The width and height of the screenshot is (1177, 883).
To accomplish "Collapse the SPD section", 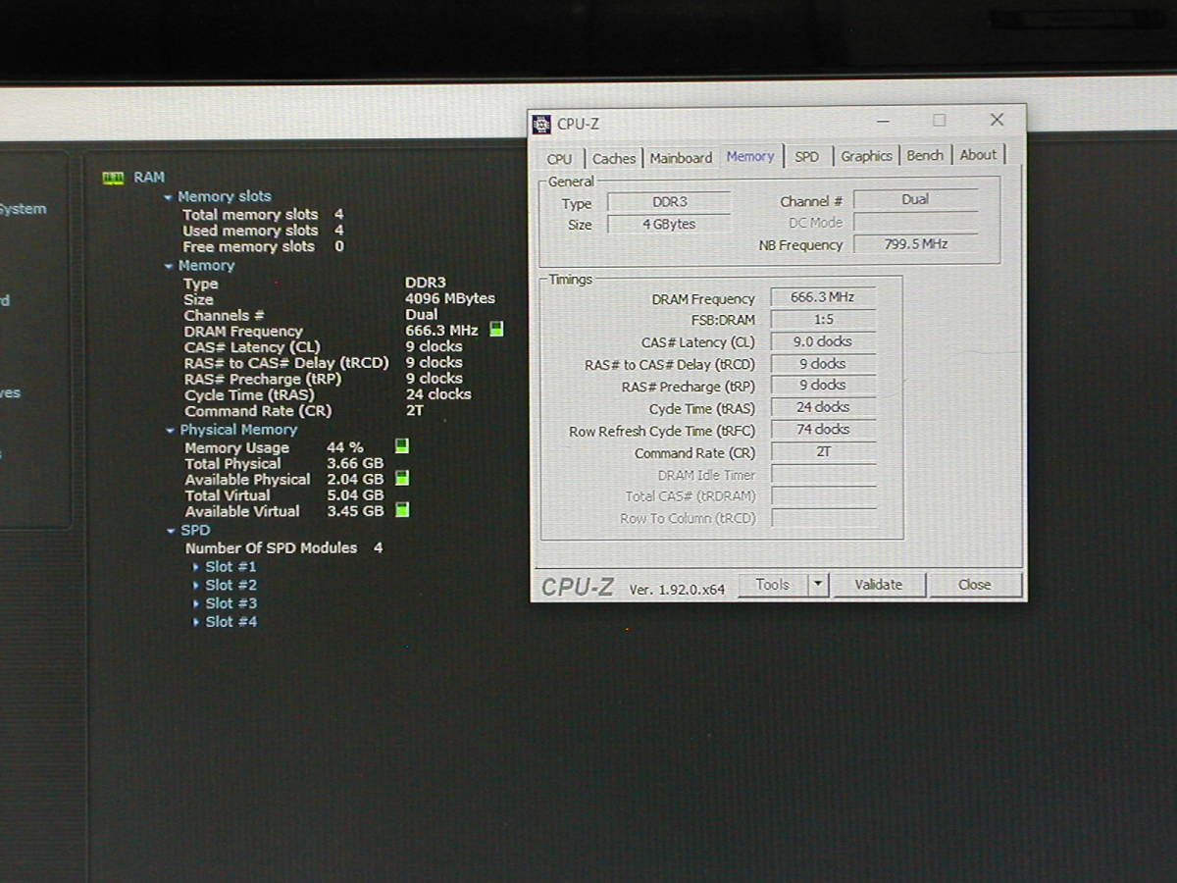I will pos(171,531).
